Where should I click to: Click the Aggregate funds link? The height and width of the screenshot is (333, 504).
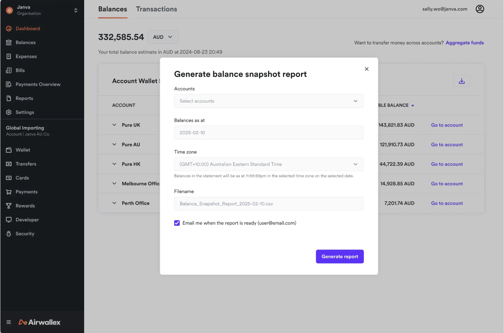click(464, 43)
